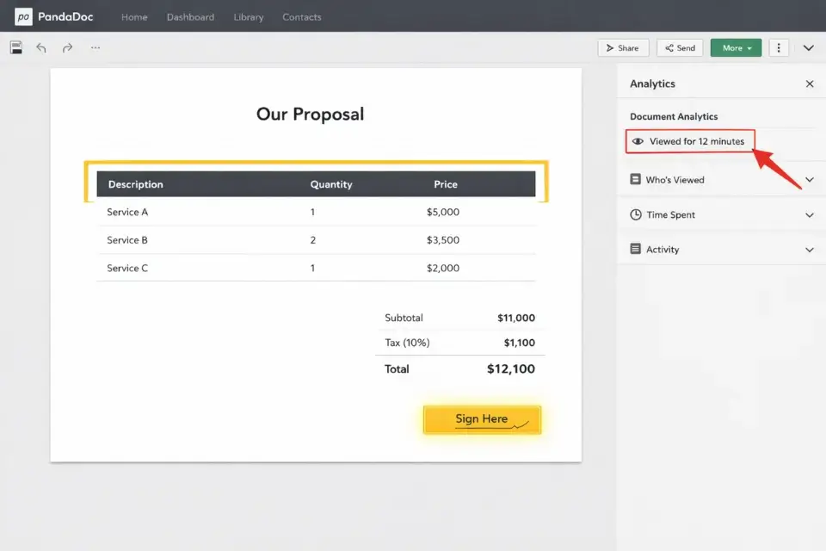Expand the Time Spent section
This screenshot has width=826, height=551.
pyautogui.click(x=810, y=214)
